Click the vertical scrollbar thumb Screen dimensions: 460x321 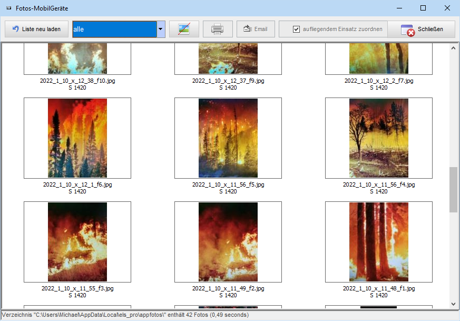(454, 190)
